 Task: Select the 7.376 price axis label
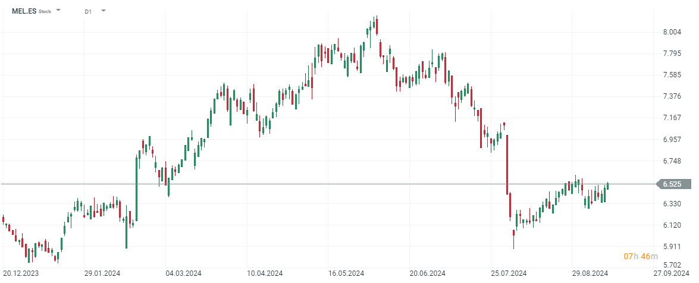point(672,96)
